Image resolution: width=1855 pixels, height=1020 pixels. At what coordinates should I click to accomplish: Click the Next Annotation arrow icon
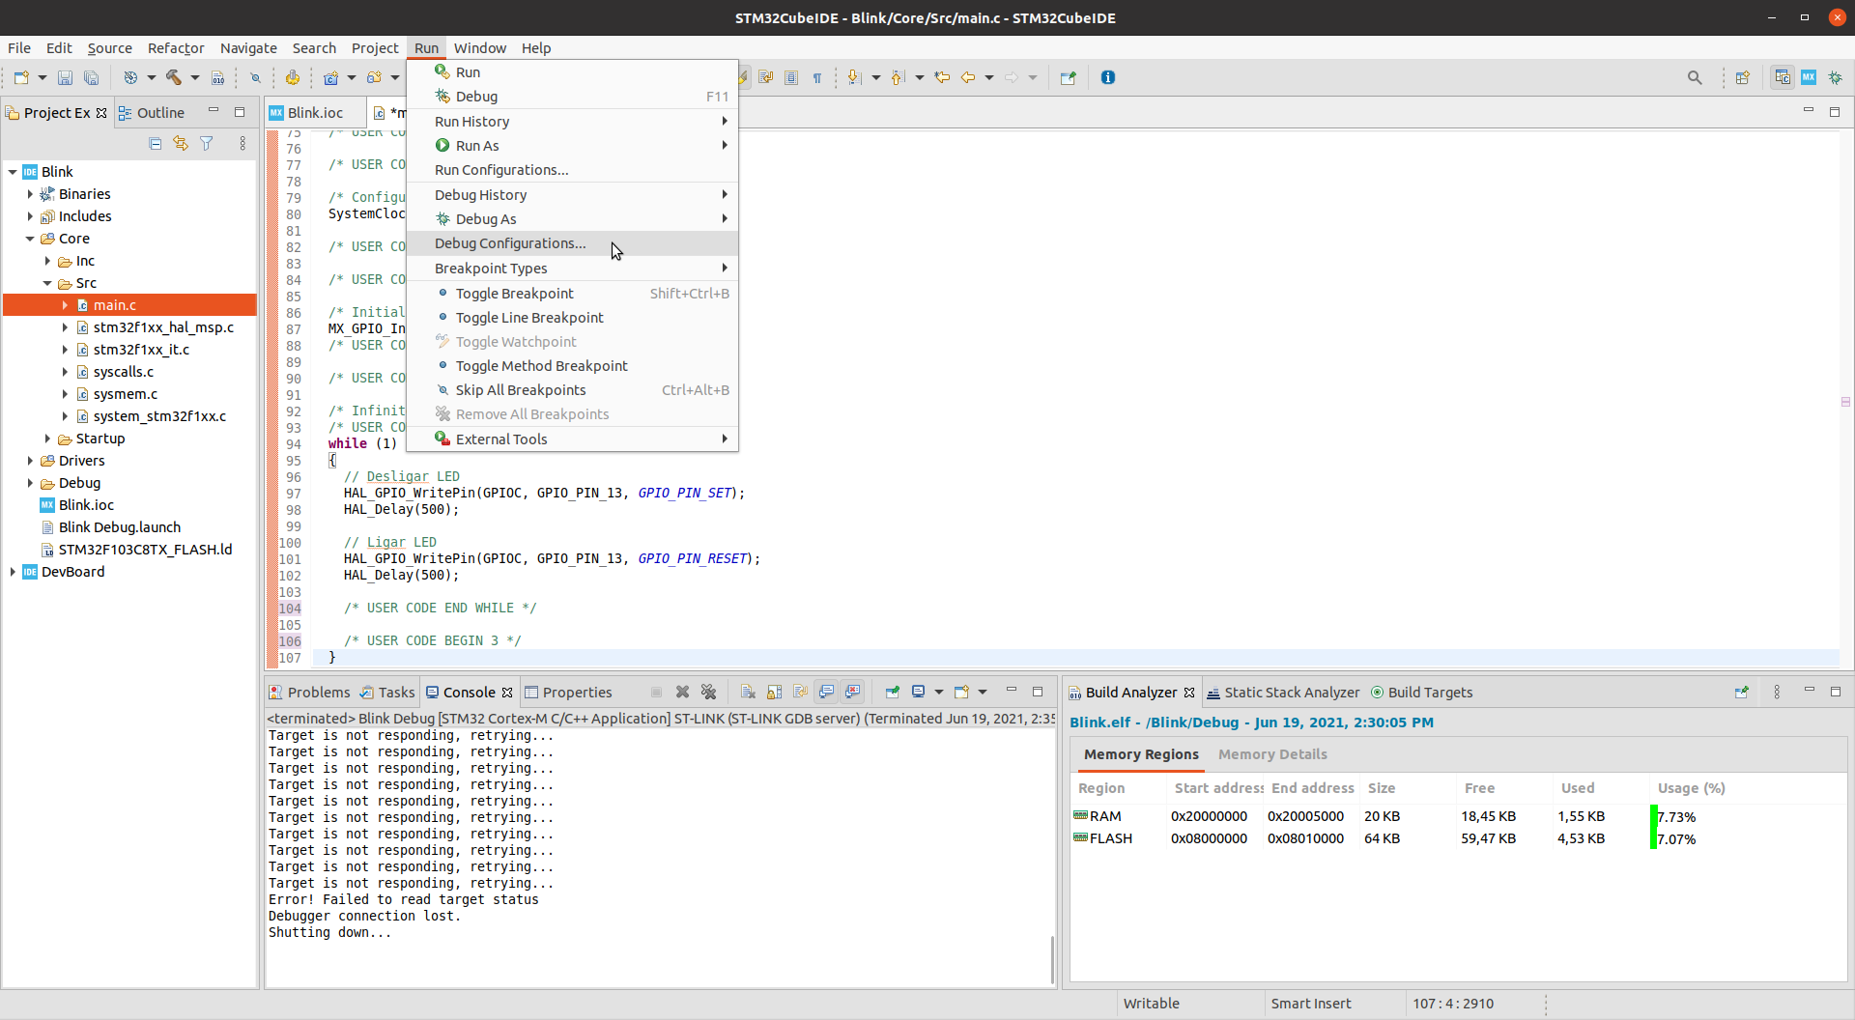pos(854,77)
